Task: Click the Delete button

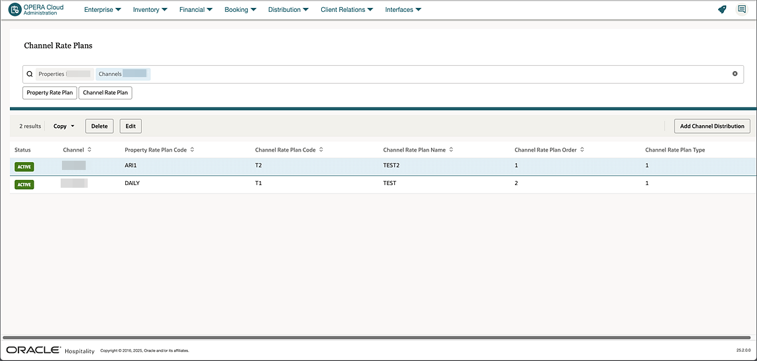Action: [100, 126]
